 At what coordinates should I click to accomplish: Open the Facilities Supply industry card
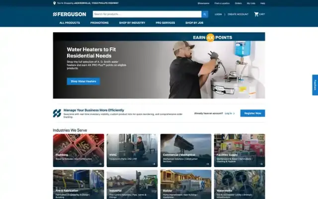pyautogui.click(x=239, y=150)
